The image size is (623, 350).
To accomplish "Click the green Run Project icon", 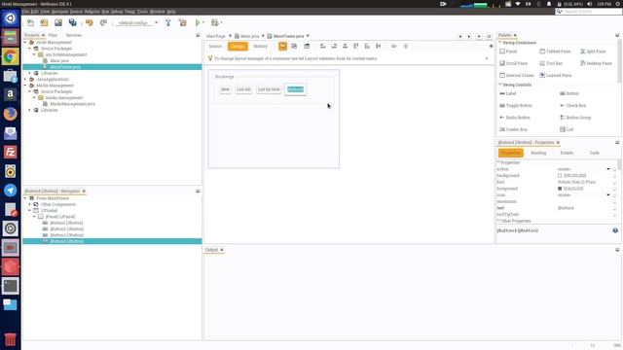I will (198, 22).
